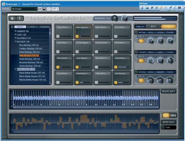Click the previous/next preset arrows

40,9
